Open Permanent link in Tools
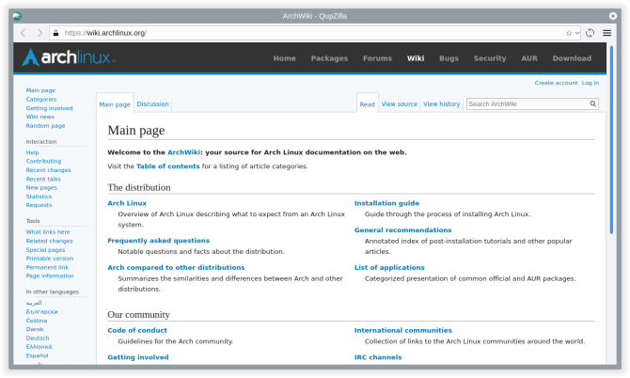This screenshot has width=630, height=378. (x=47, y=267)
